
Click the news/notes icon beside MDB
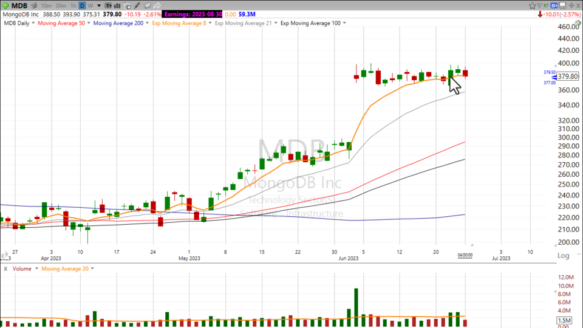pyautogui.click(x=34, y=5)
